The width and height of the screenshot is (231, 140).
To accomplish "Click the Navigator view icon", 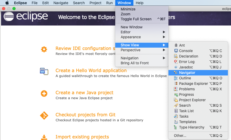I will [176, 73].
